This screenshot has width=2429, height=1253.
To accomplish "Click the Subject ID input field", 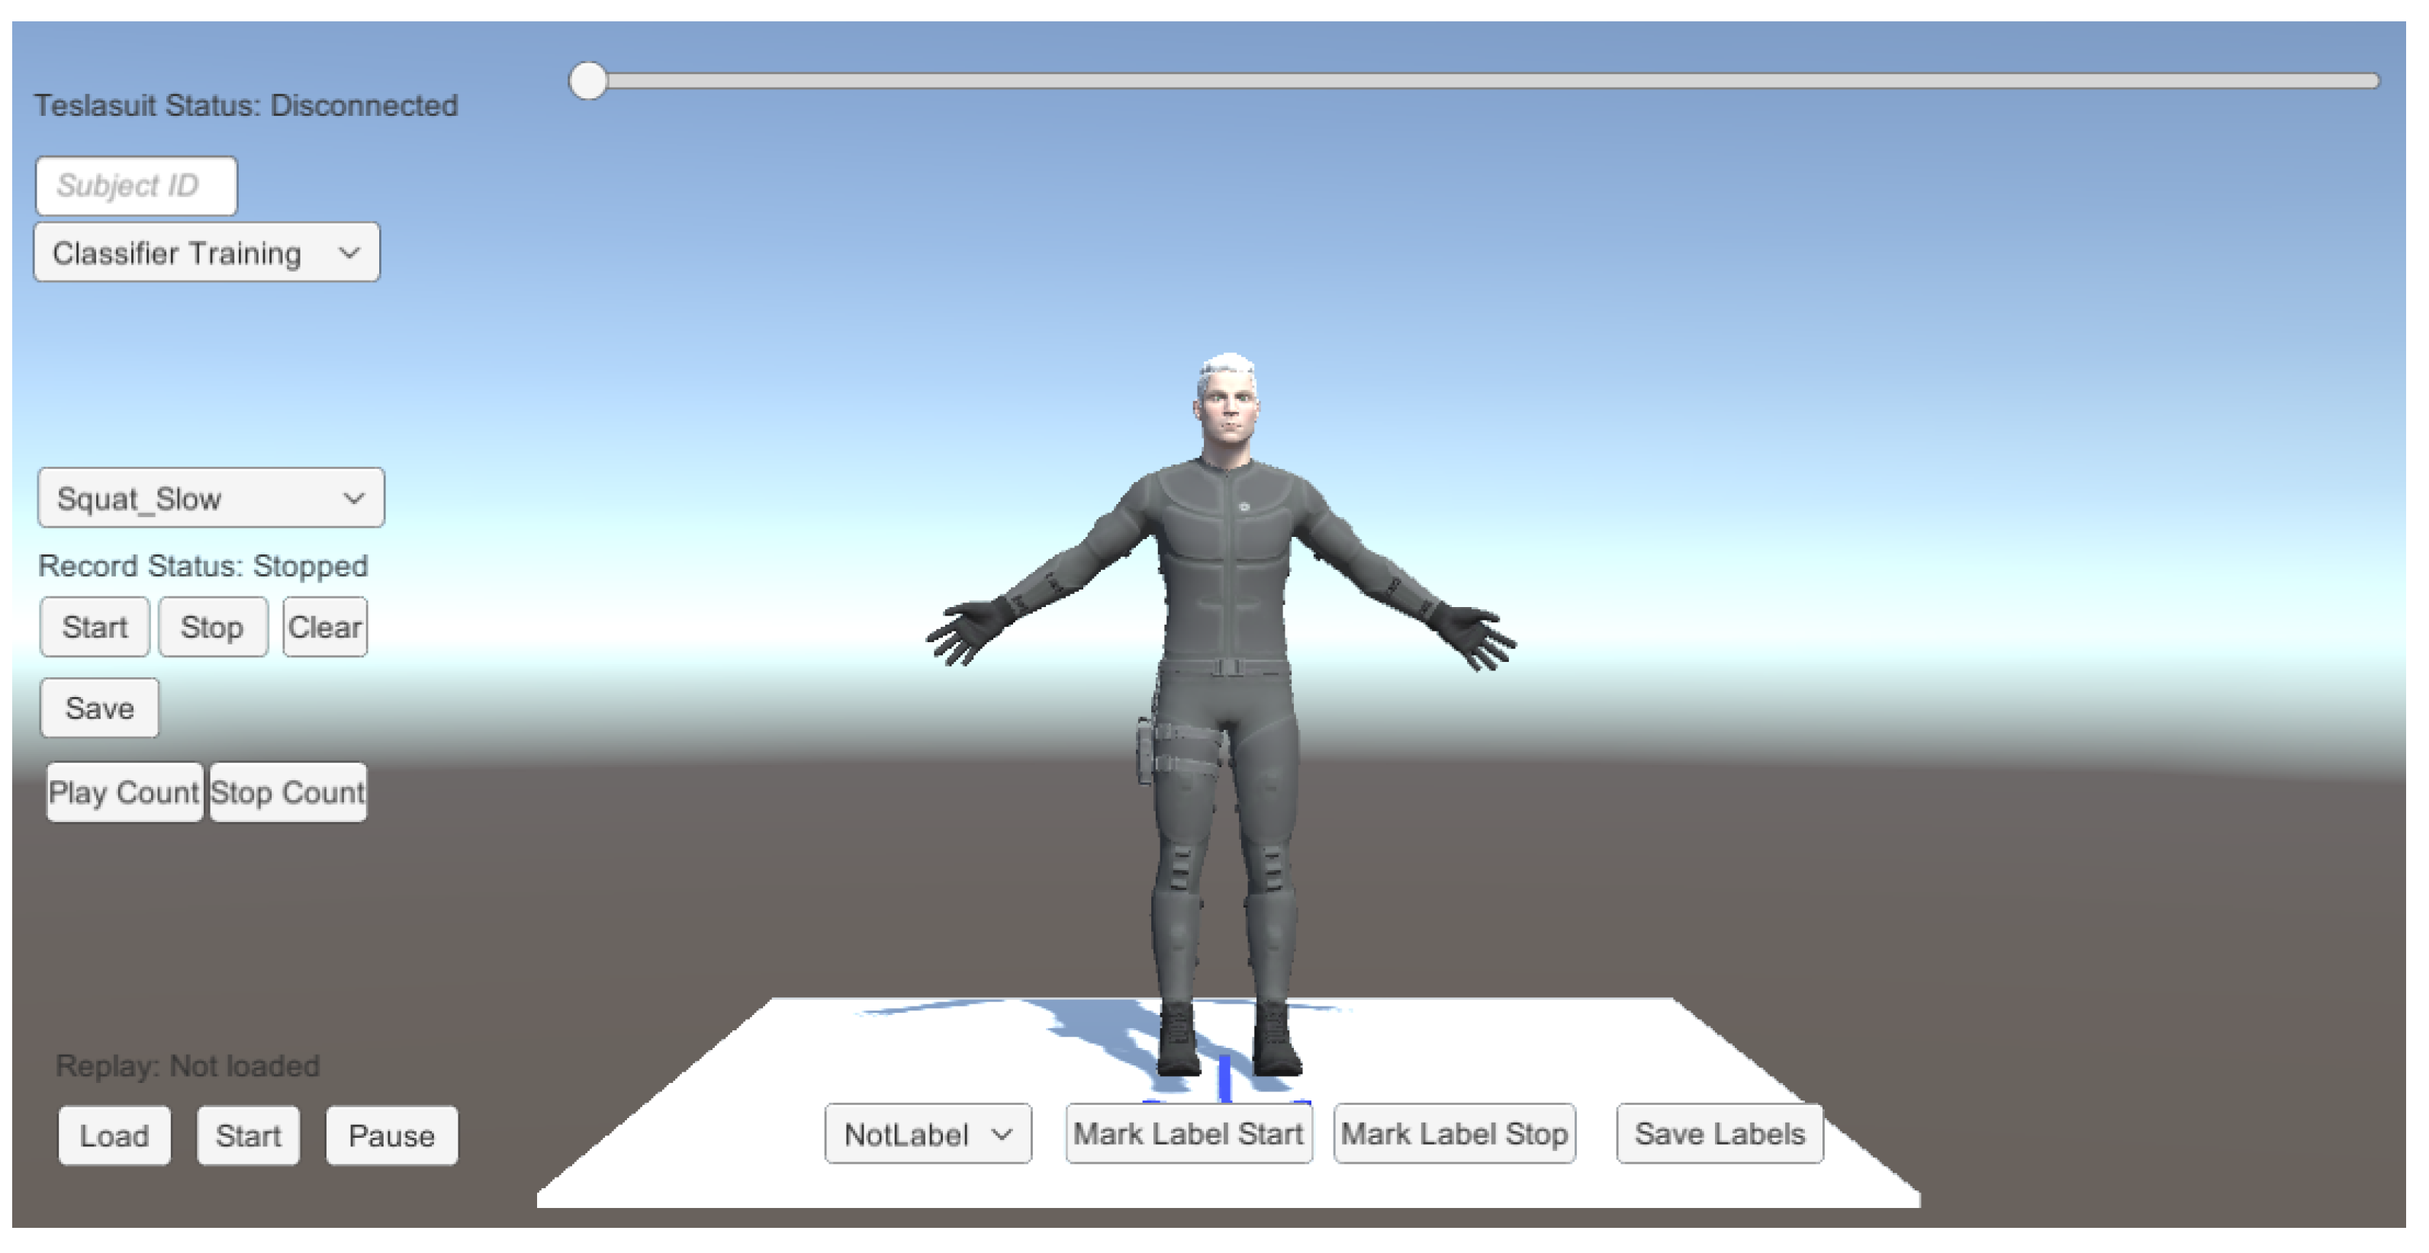I will pyautogui.click(x=136, y=186).
